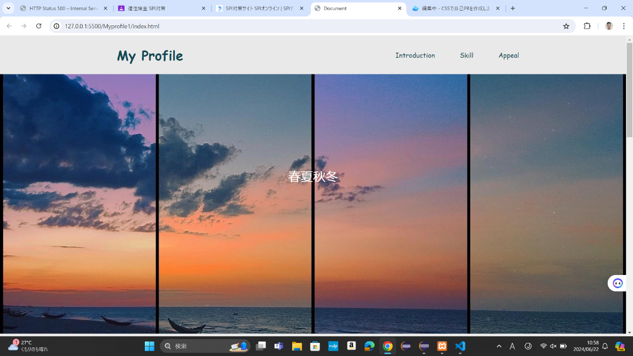Reload the current page
Viewport: 633px width, 356px height.
(x=38, y=26)
